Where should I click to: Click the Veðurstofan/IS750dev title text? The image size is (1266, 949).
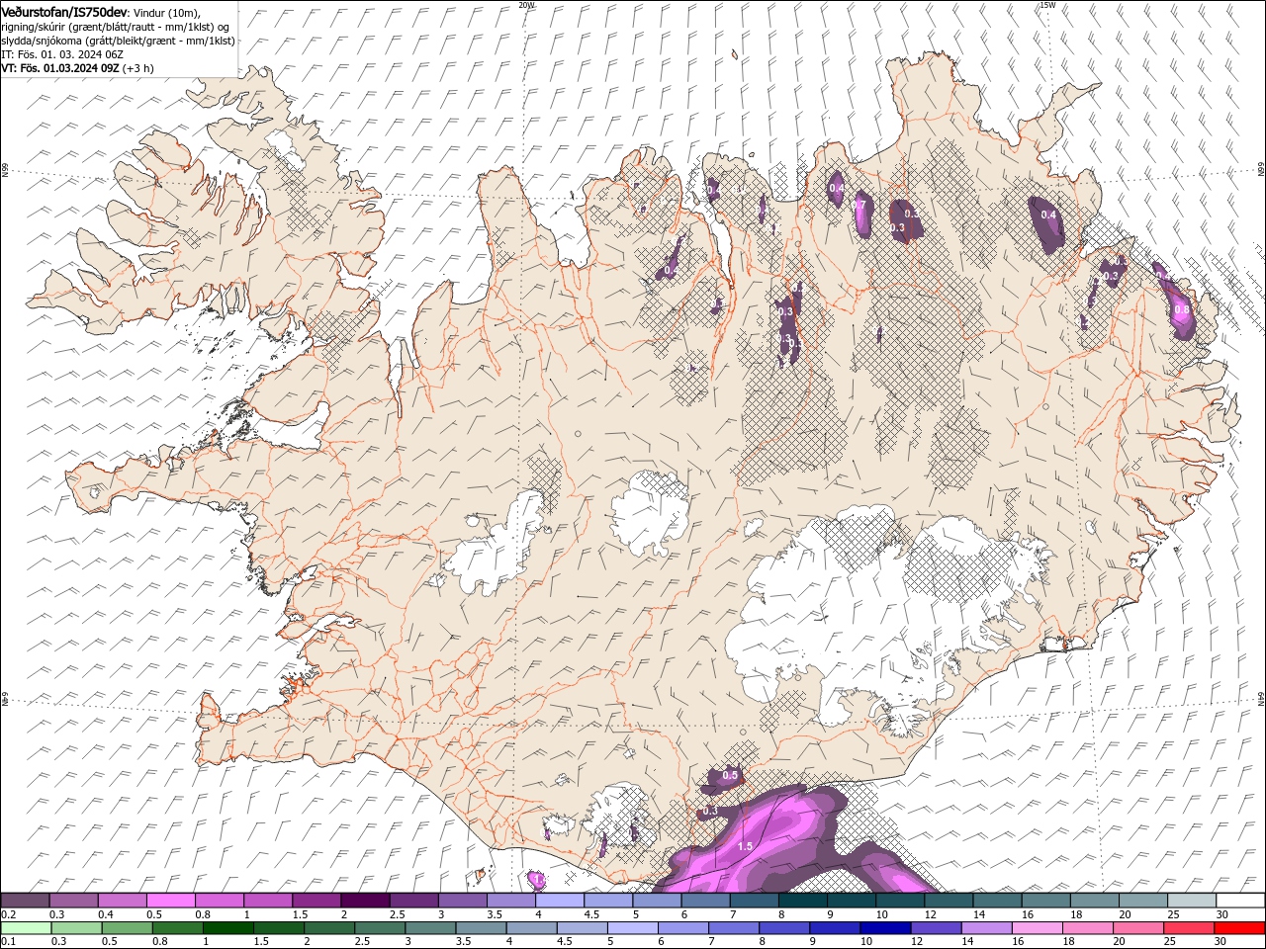click(x=64, y=12)
